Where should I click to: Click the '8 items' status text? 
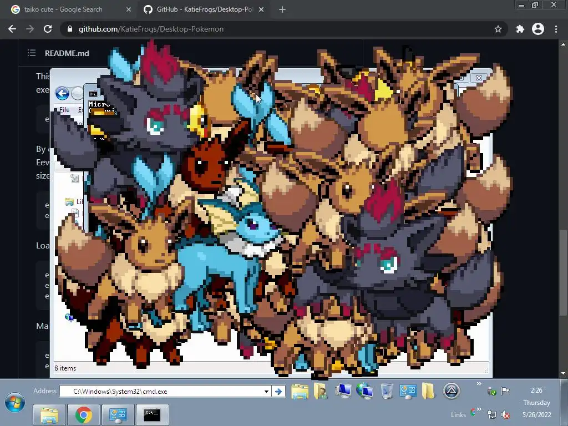pyautogui.click(x=65, y=368)
